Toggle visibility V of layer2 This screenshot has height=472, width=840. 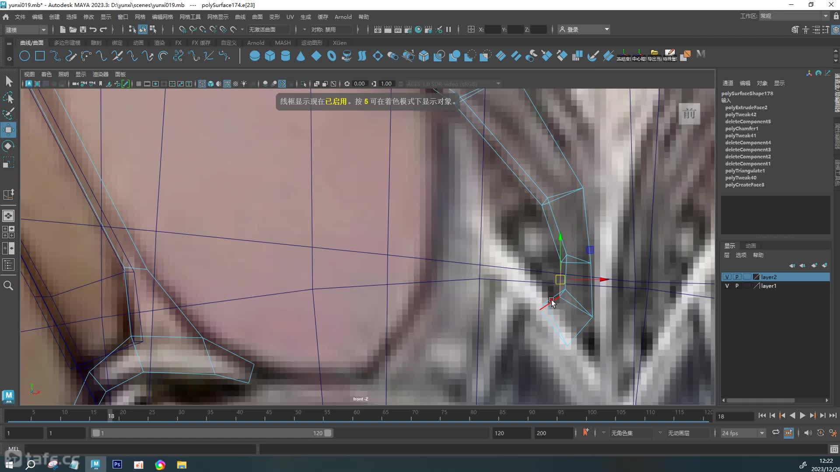[727, 277]
